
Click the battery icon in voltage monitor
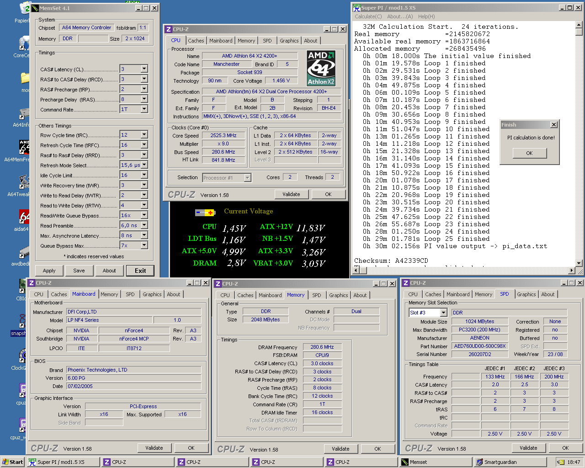point(205,212)
